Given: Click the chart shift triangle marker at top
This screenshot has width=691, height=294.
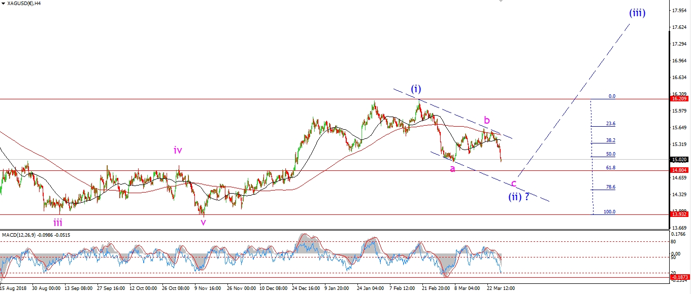Looking at the screenshot, I should (502, 2).
